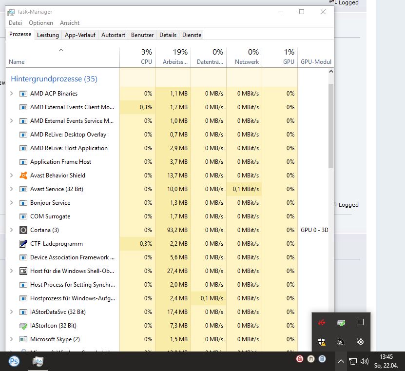Image resolution: width=405 pixels, height=371 pixels.
Task: Expand Host für die Windows Shell-Ob... row
Action: (11, 271)
